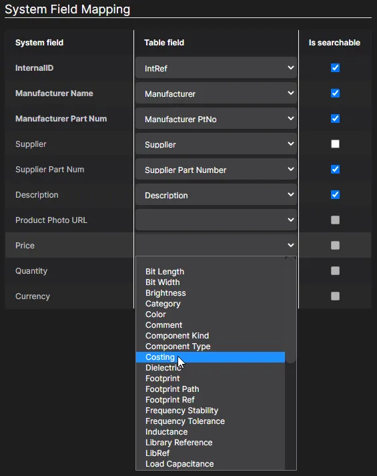Click the Is searchable column header
The image size is (377, 476).
click(334, 43)
